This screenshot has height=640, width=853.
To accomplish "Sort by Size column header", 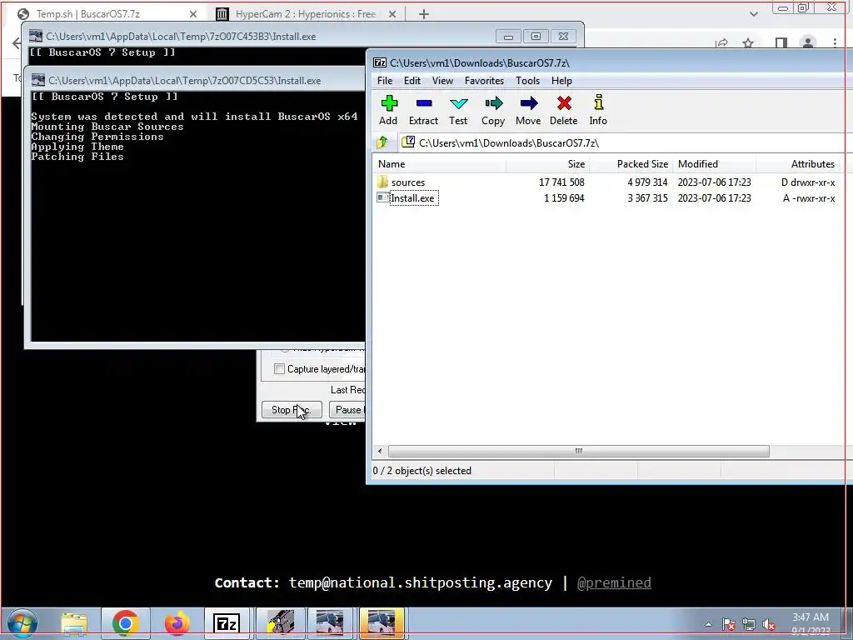I will tap(548, 164).
